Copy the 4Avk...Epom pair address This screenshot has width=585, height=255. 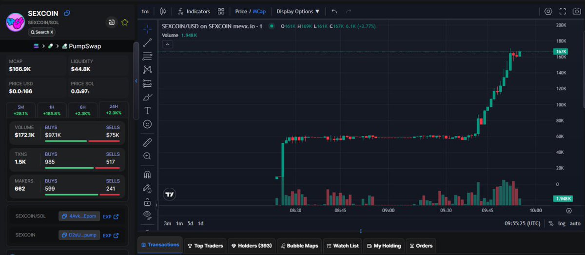(79, 216)
